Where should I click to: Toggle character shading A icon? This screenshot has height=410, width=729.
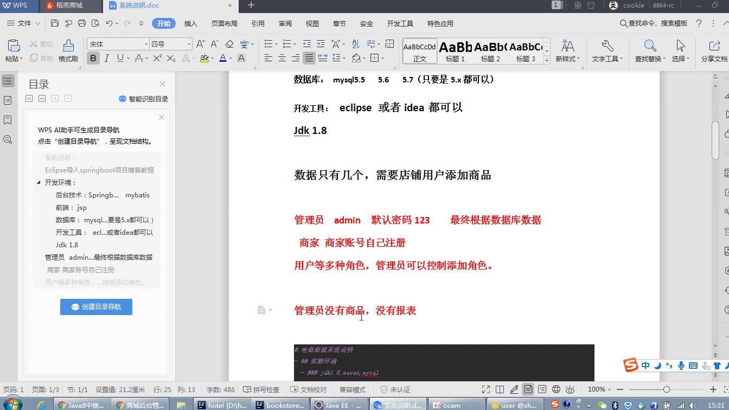[241, 58]
